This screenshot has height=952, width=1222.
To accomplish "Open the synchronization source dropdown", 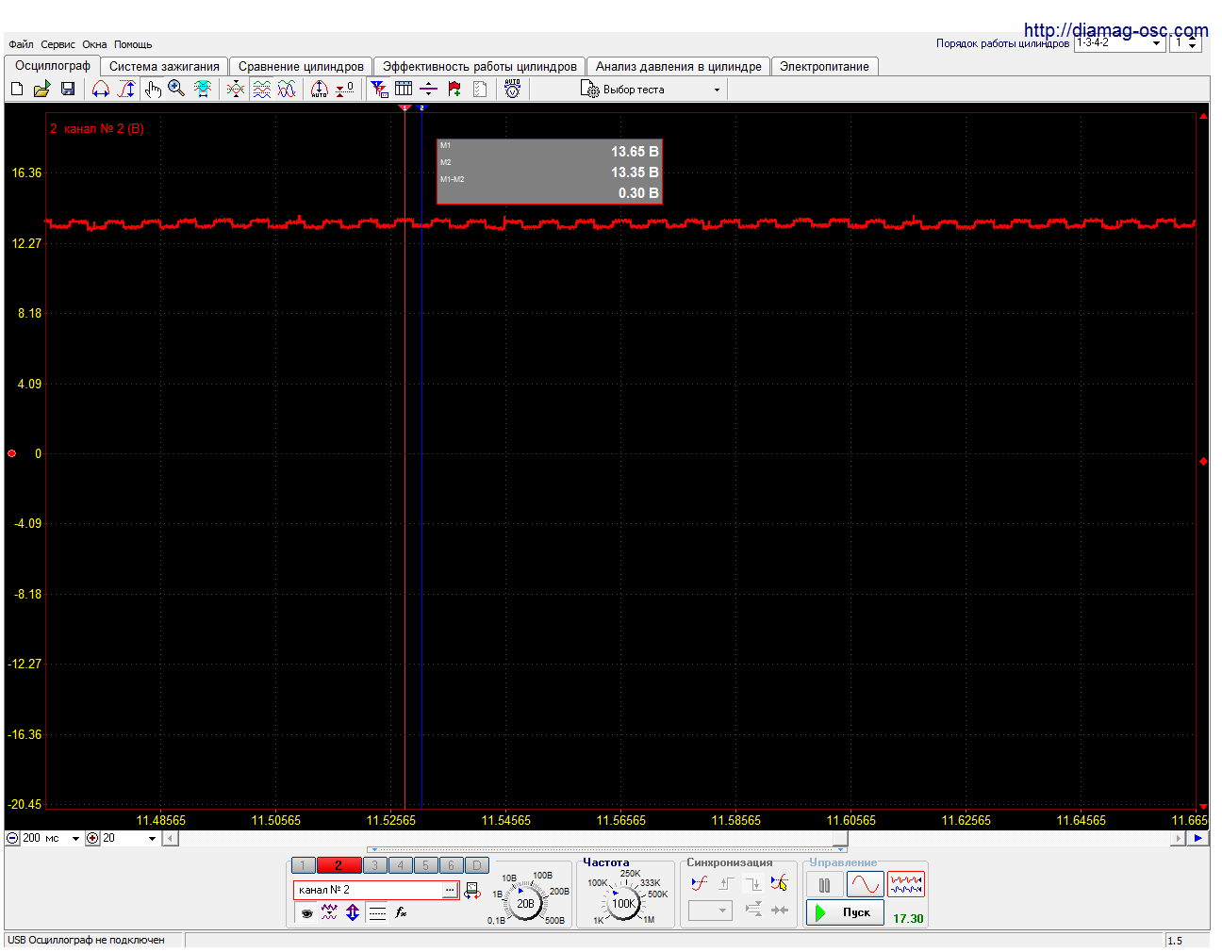I will click(x=710, y=911).
